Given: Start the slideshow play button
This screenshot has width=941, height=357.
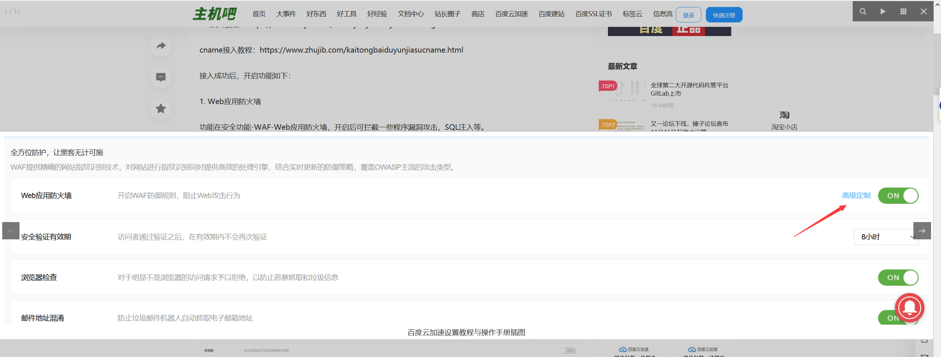Looking at the screenshot, I should pos(883,11).
